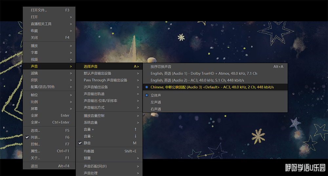
Task: Click 按序切换声音 to cycle audio tracks
Action: [161, 66]
